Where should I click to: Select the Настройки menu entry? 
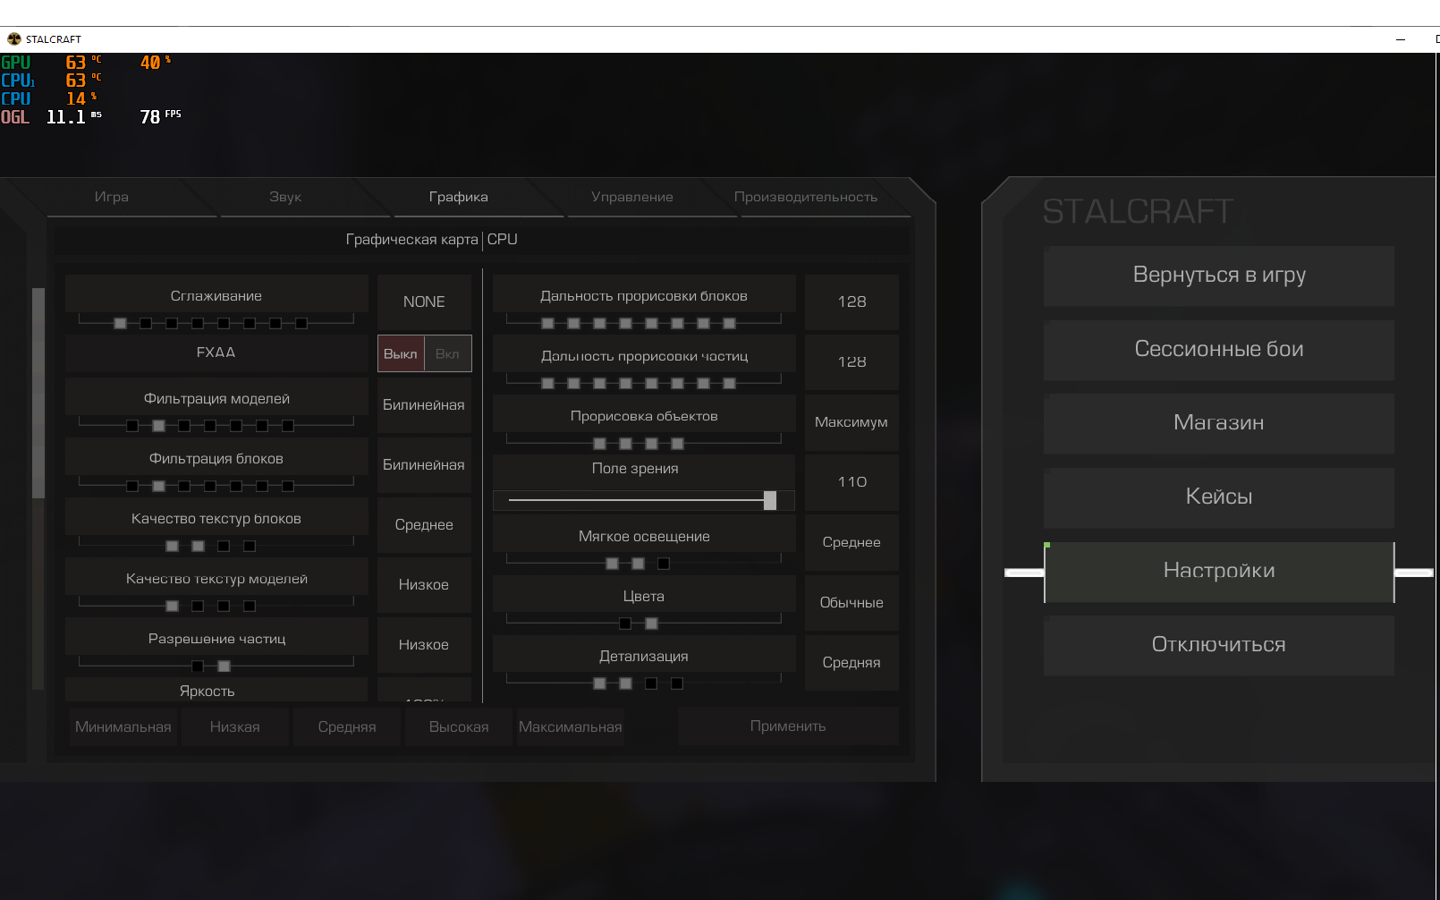click(x=1219, y=572)
